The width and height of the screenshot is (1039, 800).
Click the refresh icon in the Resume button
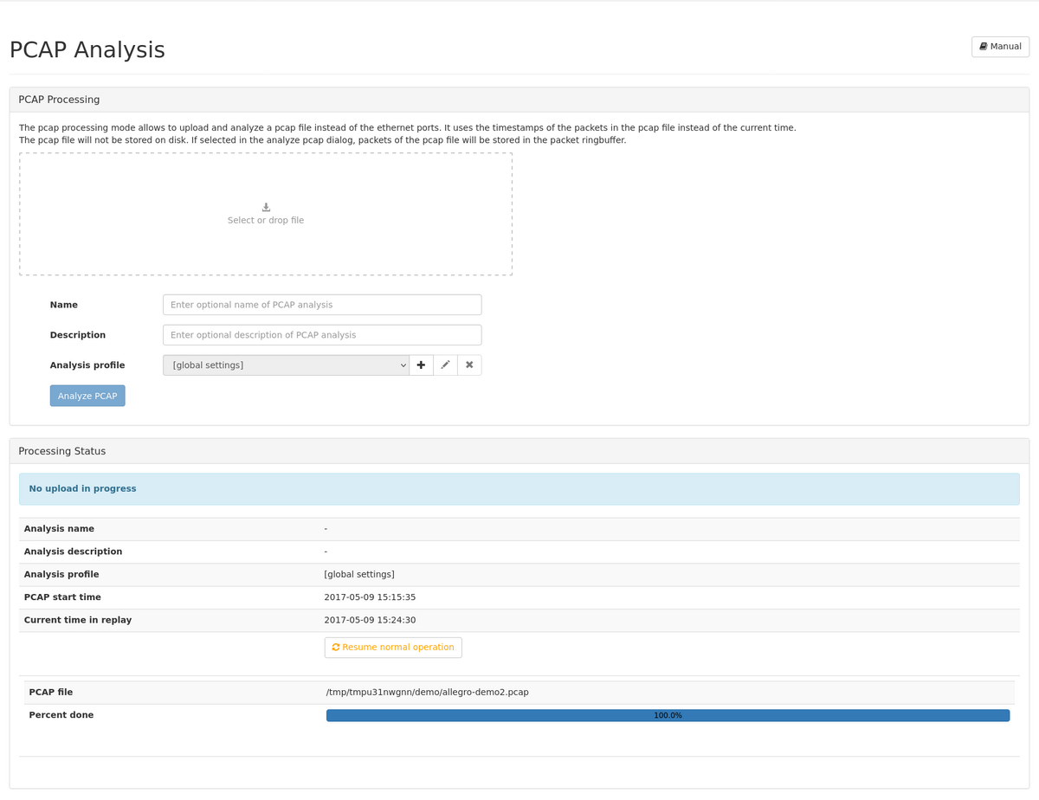336,648
